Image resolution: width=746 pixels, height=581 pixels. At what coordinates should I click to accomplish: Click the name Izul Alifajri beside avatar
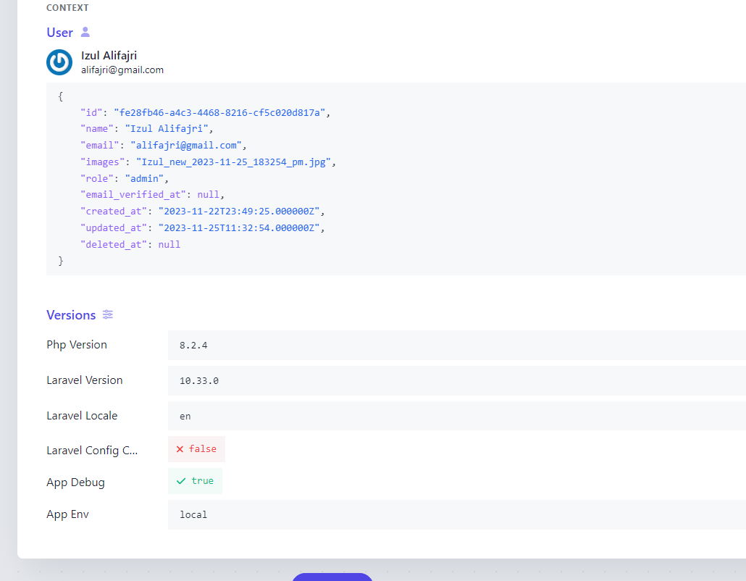[109, 55]
